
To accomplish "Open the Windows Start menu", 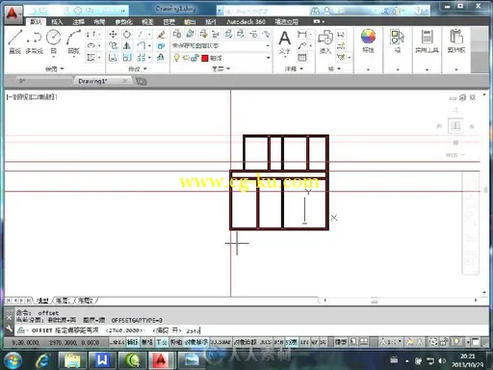I will (13, 360).
